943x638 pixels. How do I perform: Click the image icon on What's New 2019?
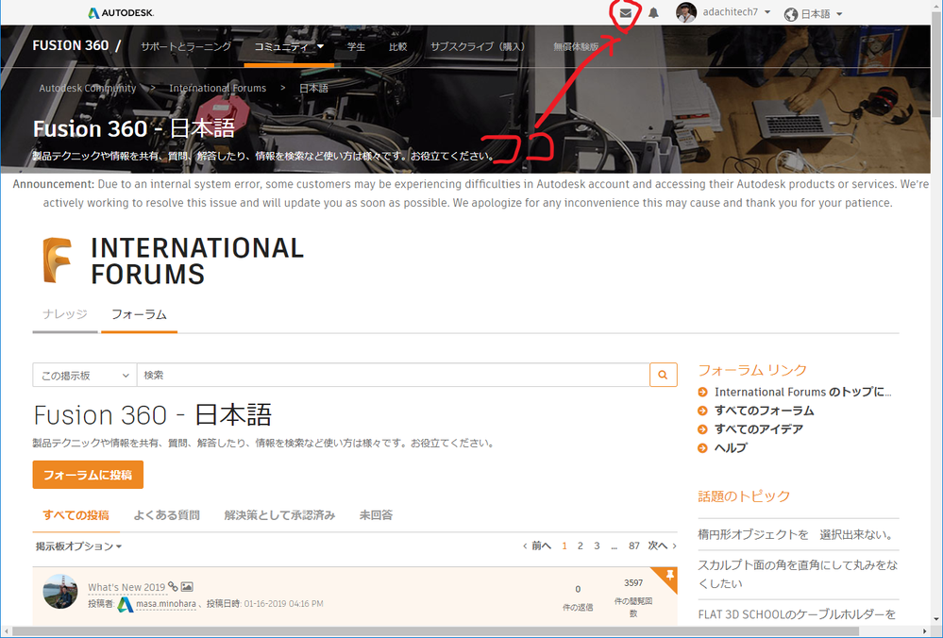187,586
